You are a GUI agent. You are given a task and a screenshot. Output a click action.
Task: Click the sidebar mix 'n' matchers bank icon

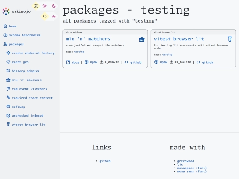click(8, 80)
